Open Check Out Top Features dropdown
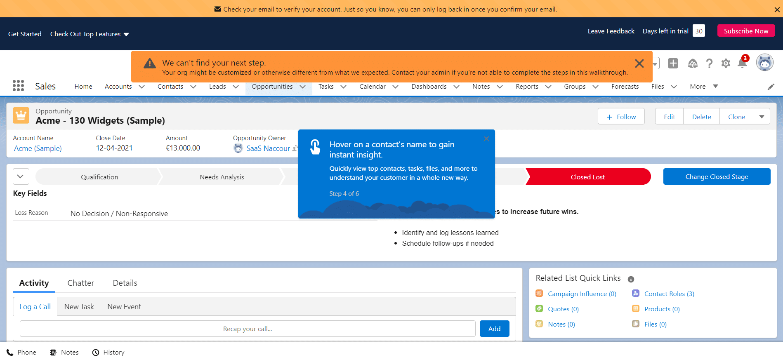783x362 pixels. (x=90, y=34)
